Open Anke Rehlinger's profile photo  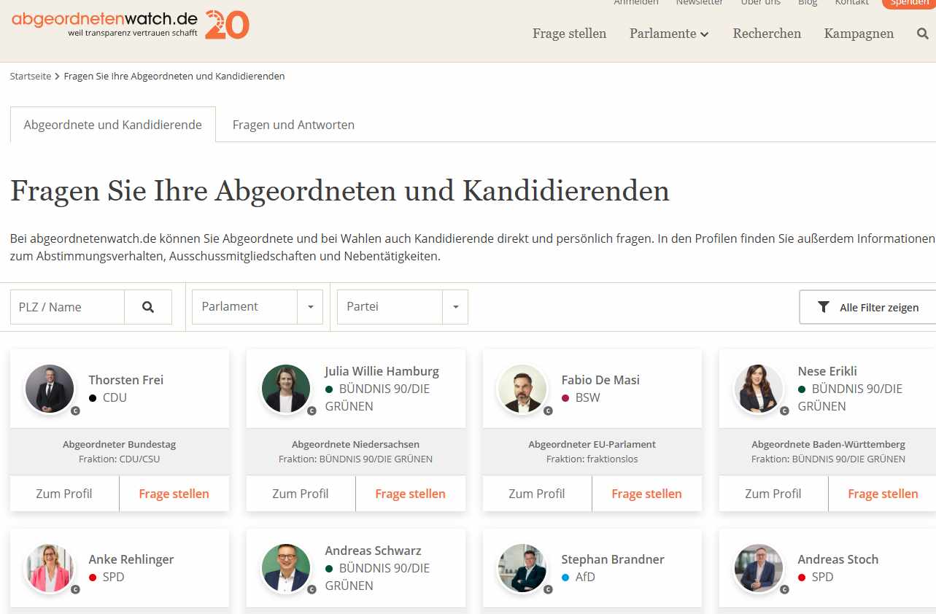[50, 568]
